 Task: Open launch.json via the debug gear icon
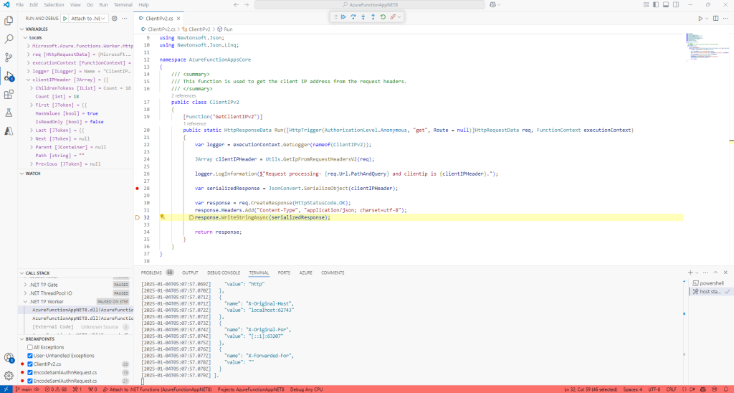tap(114, 18)
